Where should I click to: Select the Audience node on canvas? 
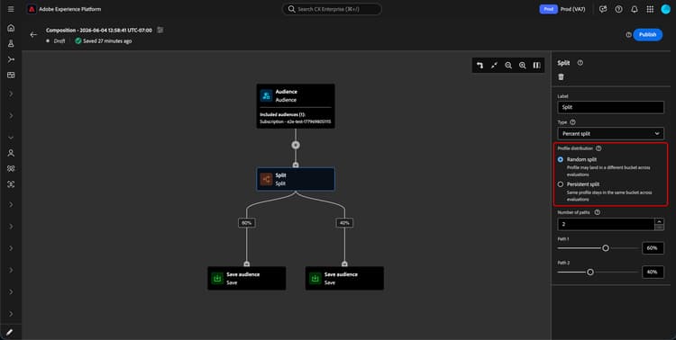click(x=296, y=106)
